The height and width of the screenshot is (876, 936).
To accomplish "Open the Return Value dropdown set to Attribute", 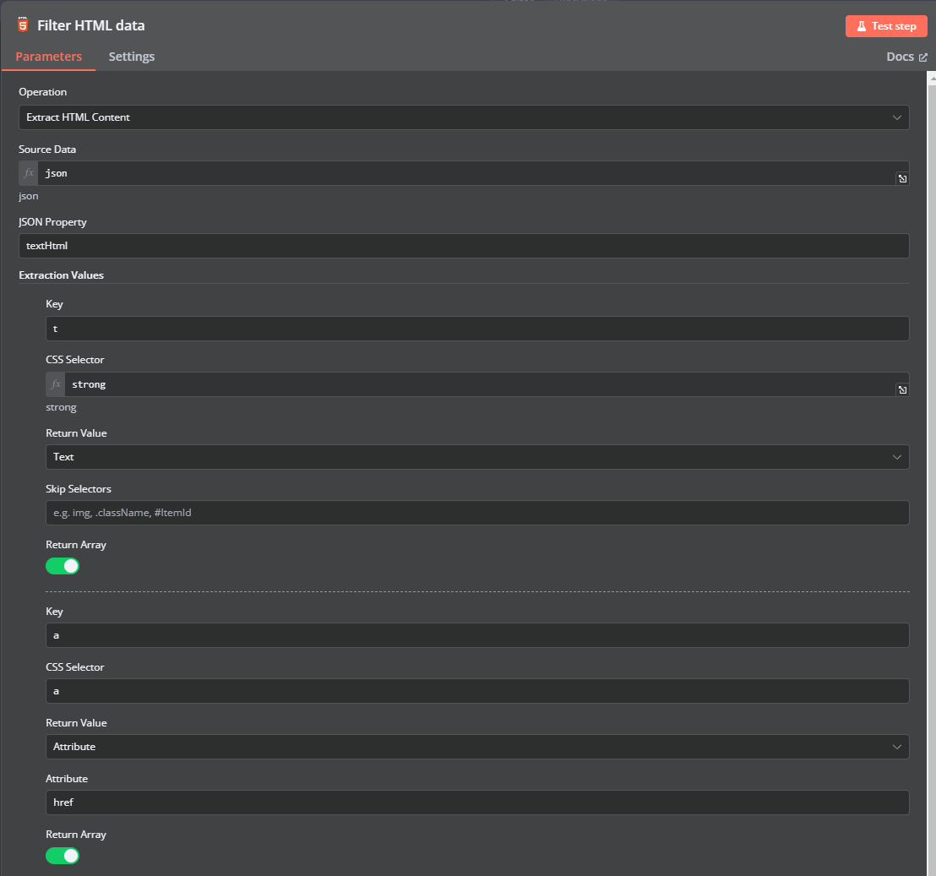I will (476, 747).
